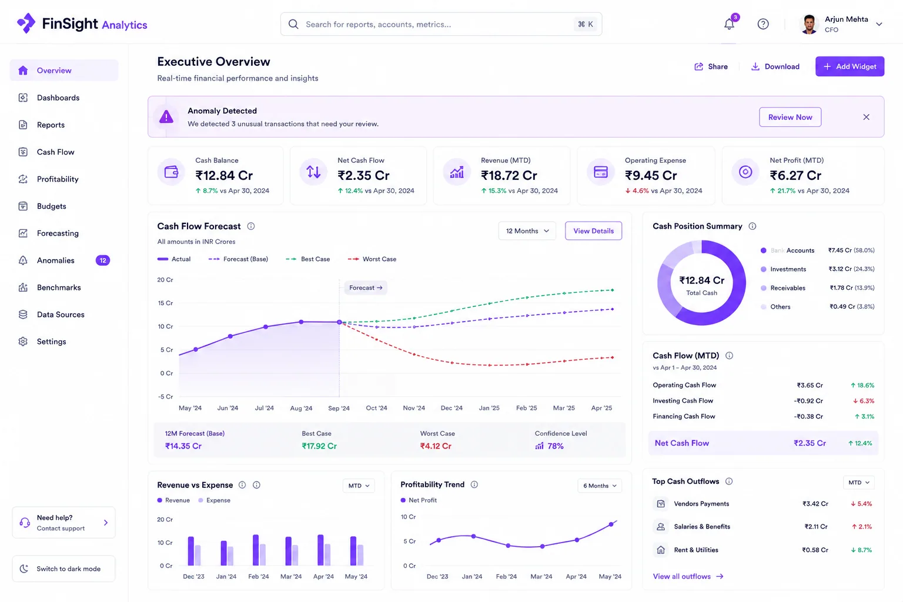Click the Salaries & Benefits person icon
The width and height of the screenshot is (903, 602).
tap(661, 527)
